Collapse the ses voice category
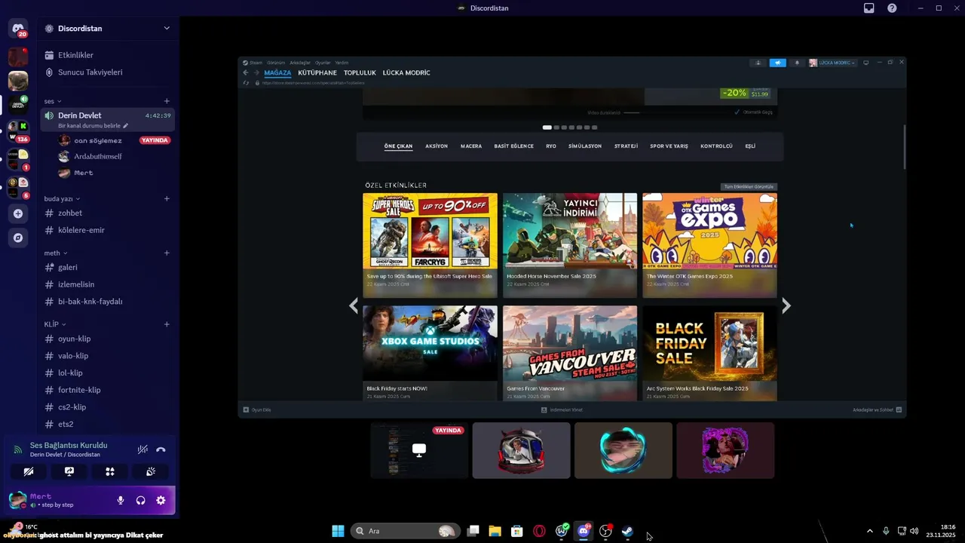 click(x=53, y=101)
